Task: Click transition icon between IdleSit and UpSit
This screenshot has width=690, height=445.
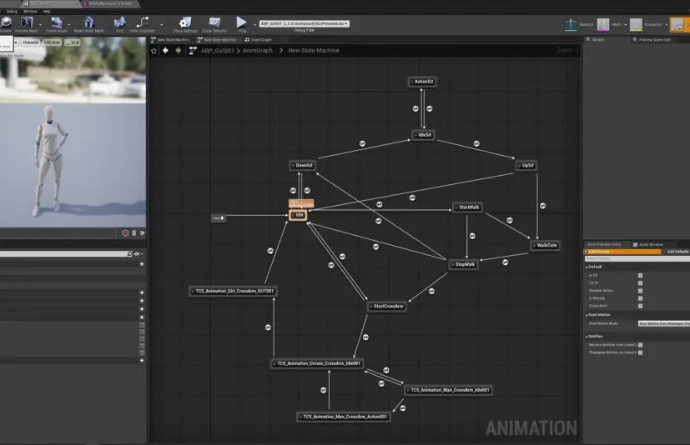Action: [x=476, y=144]
